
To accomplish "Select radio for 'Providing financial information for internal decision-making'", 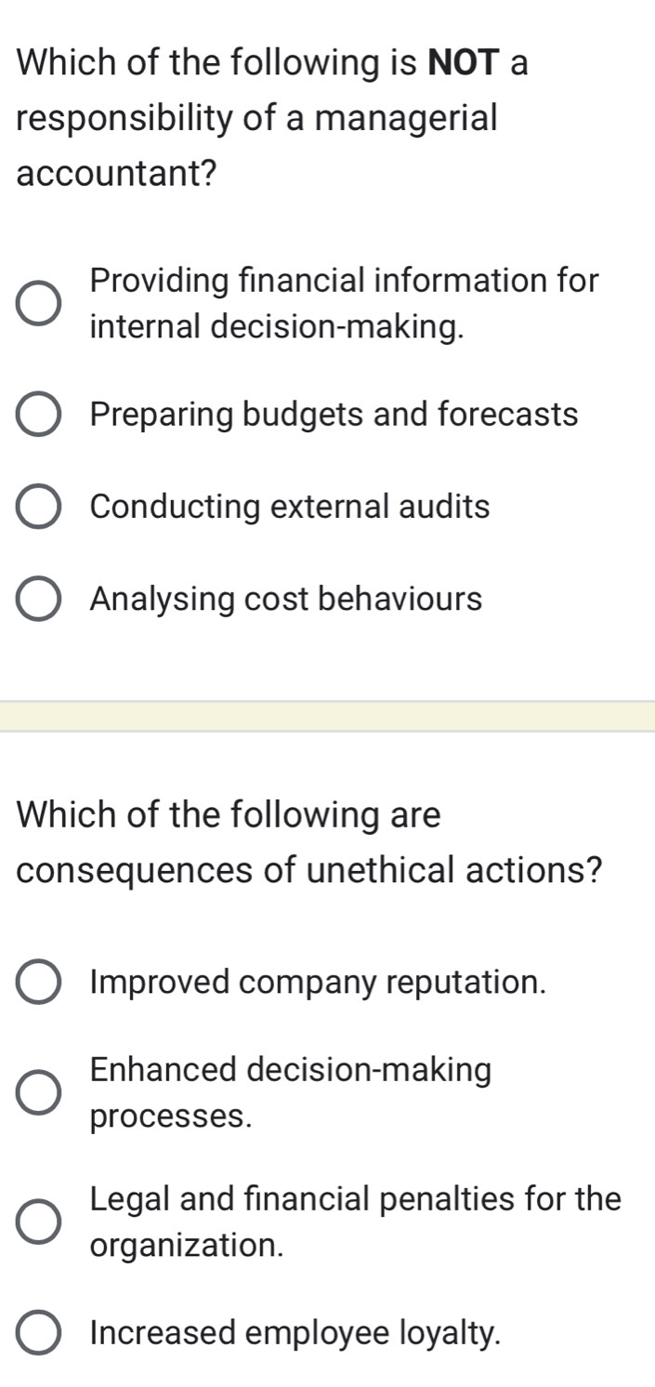I will [39, 303].
